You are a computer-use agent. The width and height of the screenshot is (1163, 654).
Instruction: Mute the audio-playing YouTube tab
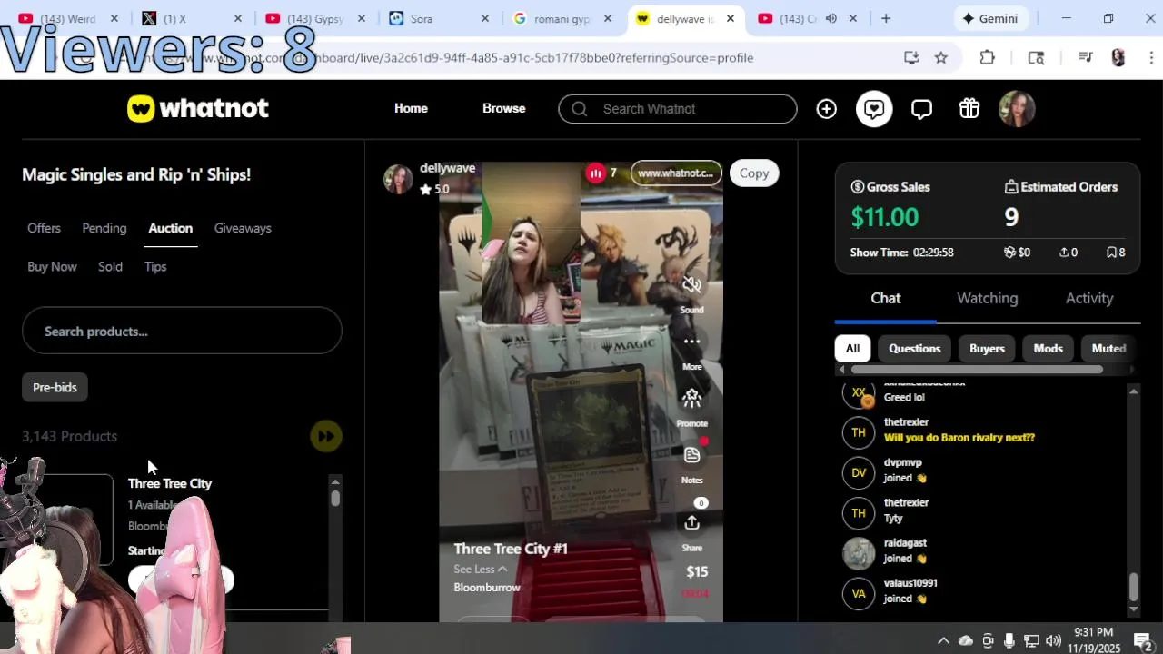(830, 18)
